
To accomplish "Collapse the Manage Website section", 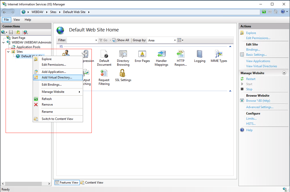I will 284,73.
